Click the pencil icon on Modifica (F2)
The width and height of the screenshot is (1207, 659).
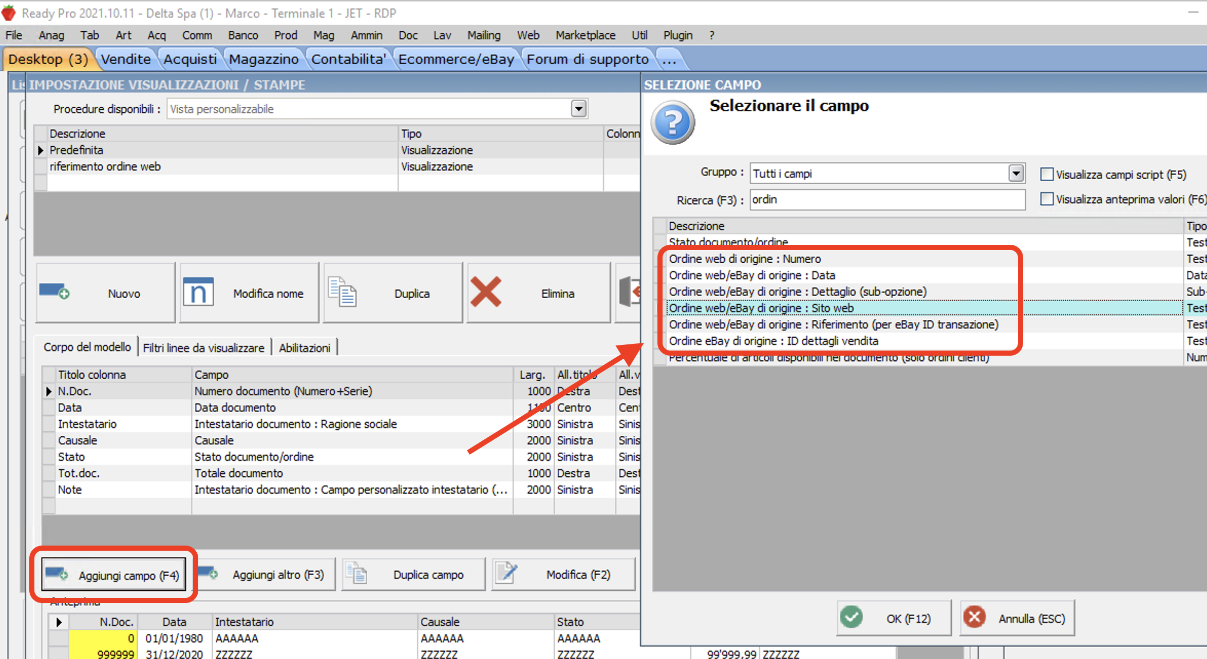507,573
